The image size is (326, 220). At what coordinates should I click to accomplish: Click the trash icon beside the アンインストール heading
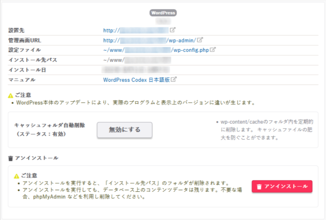tap(11, 158)
